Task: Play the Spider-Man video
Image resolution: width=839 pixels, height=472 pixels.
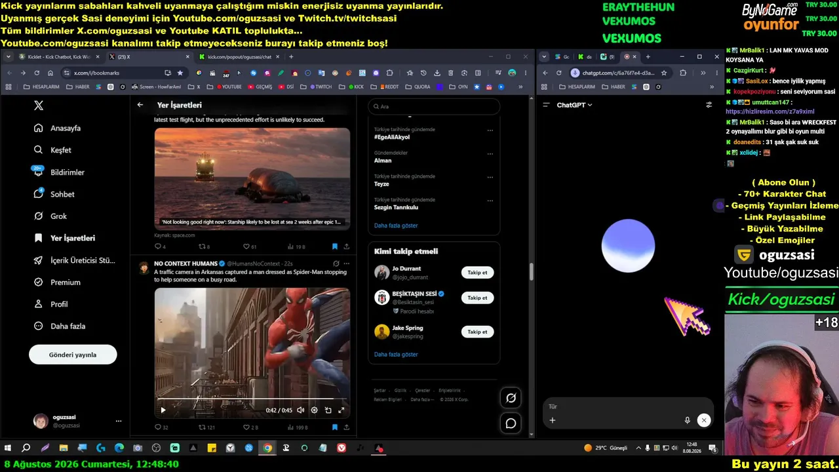Action: pyautogui.click(x=163, y=410)
